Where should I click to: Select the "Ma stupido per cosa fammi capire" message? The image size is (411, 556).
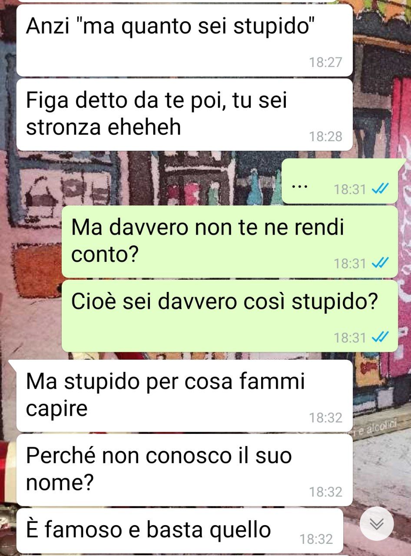coord(184,396)
